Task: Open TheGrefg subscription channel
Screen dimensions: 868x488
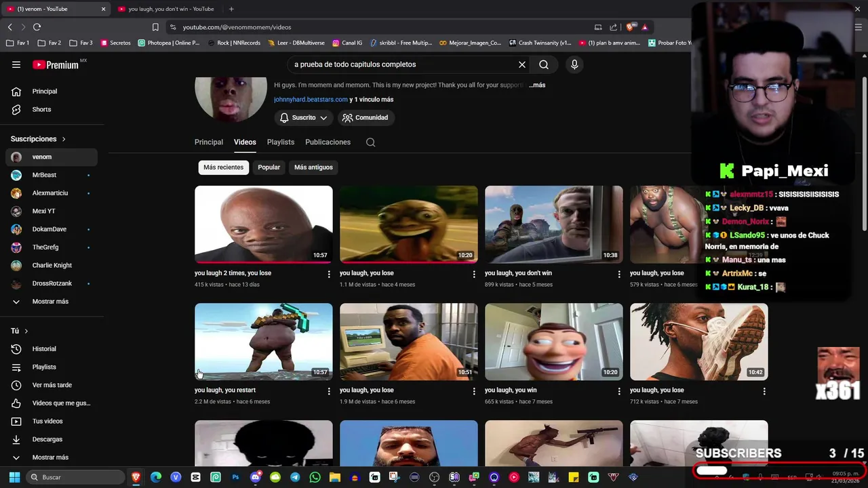Action: coord(52,247)
